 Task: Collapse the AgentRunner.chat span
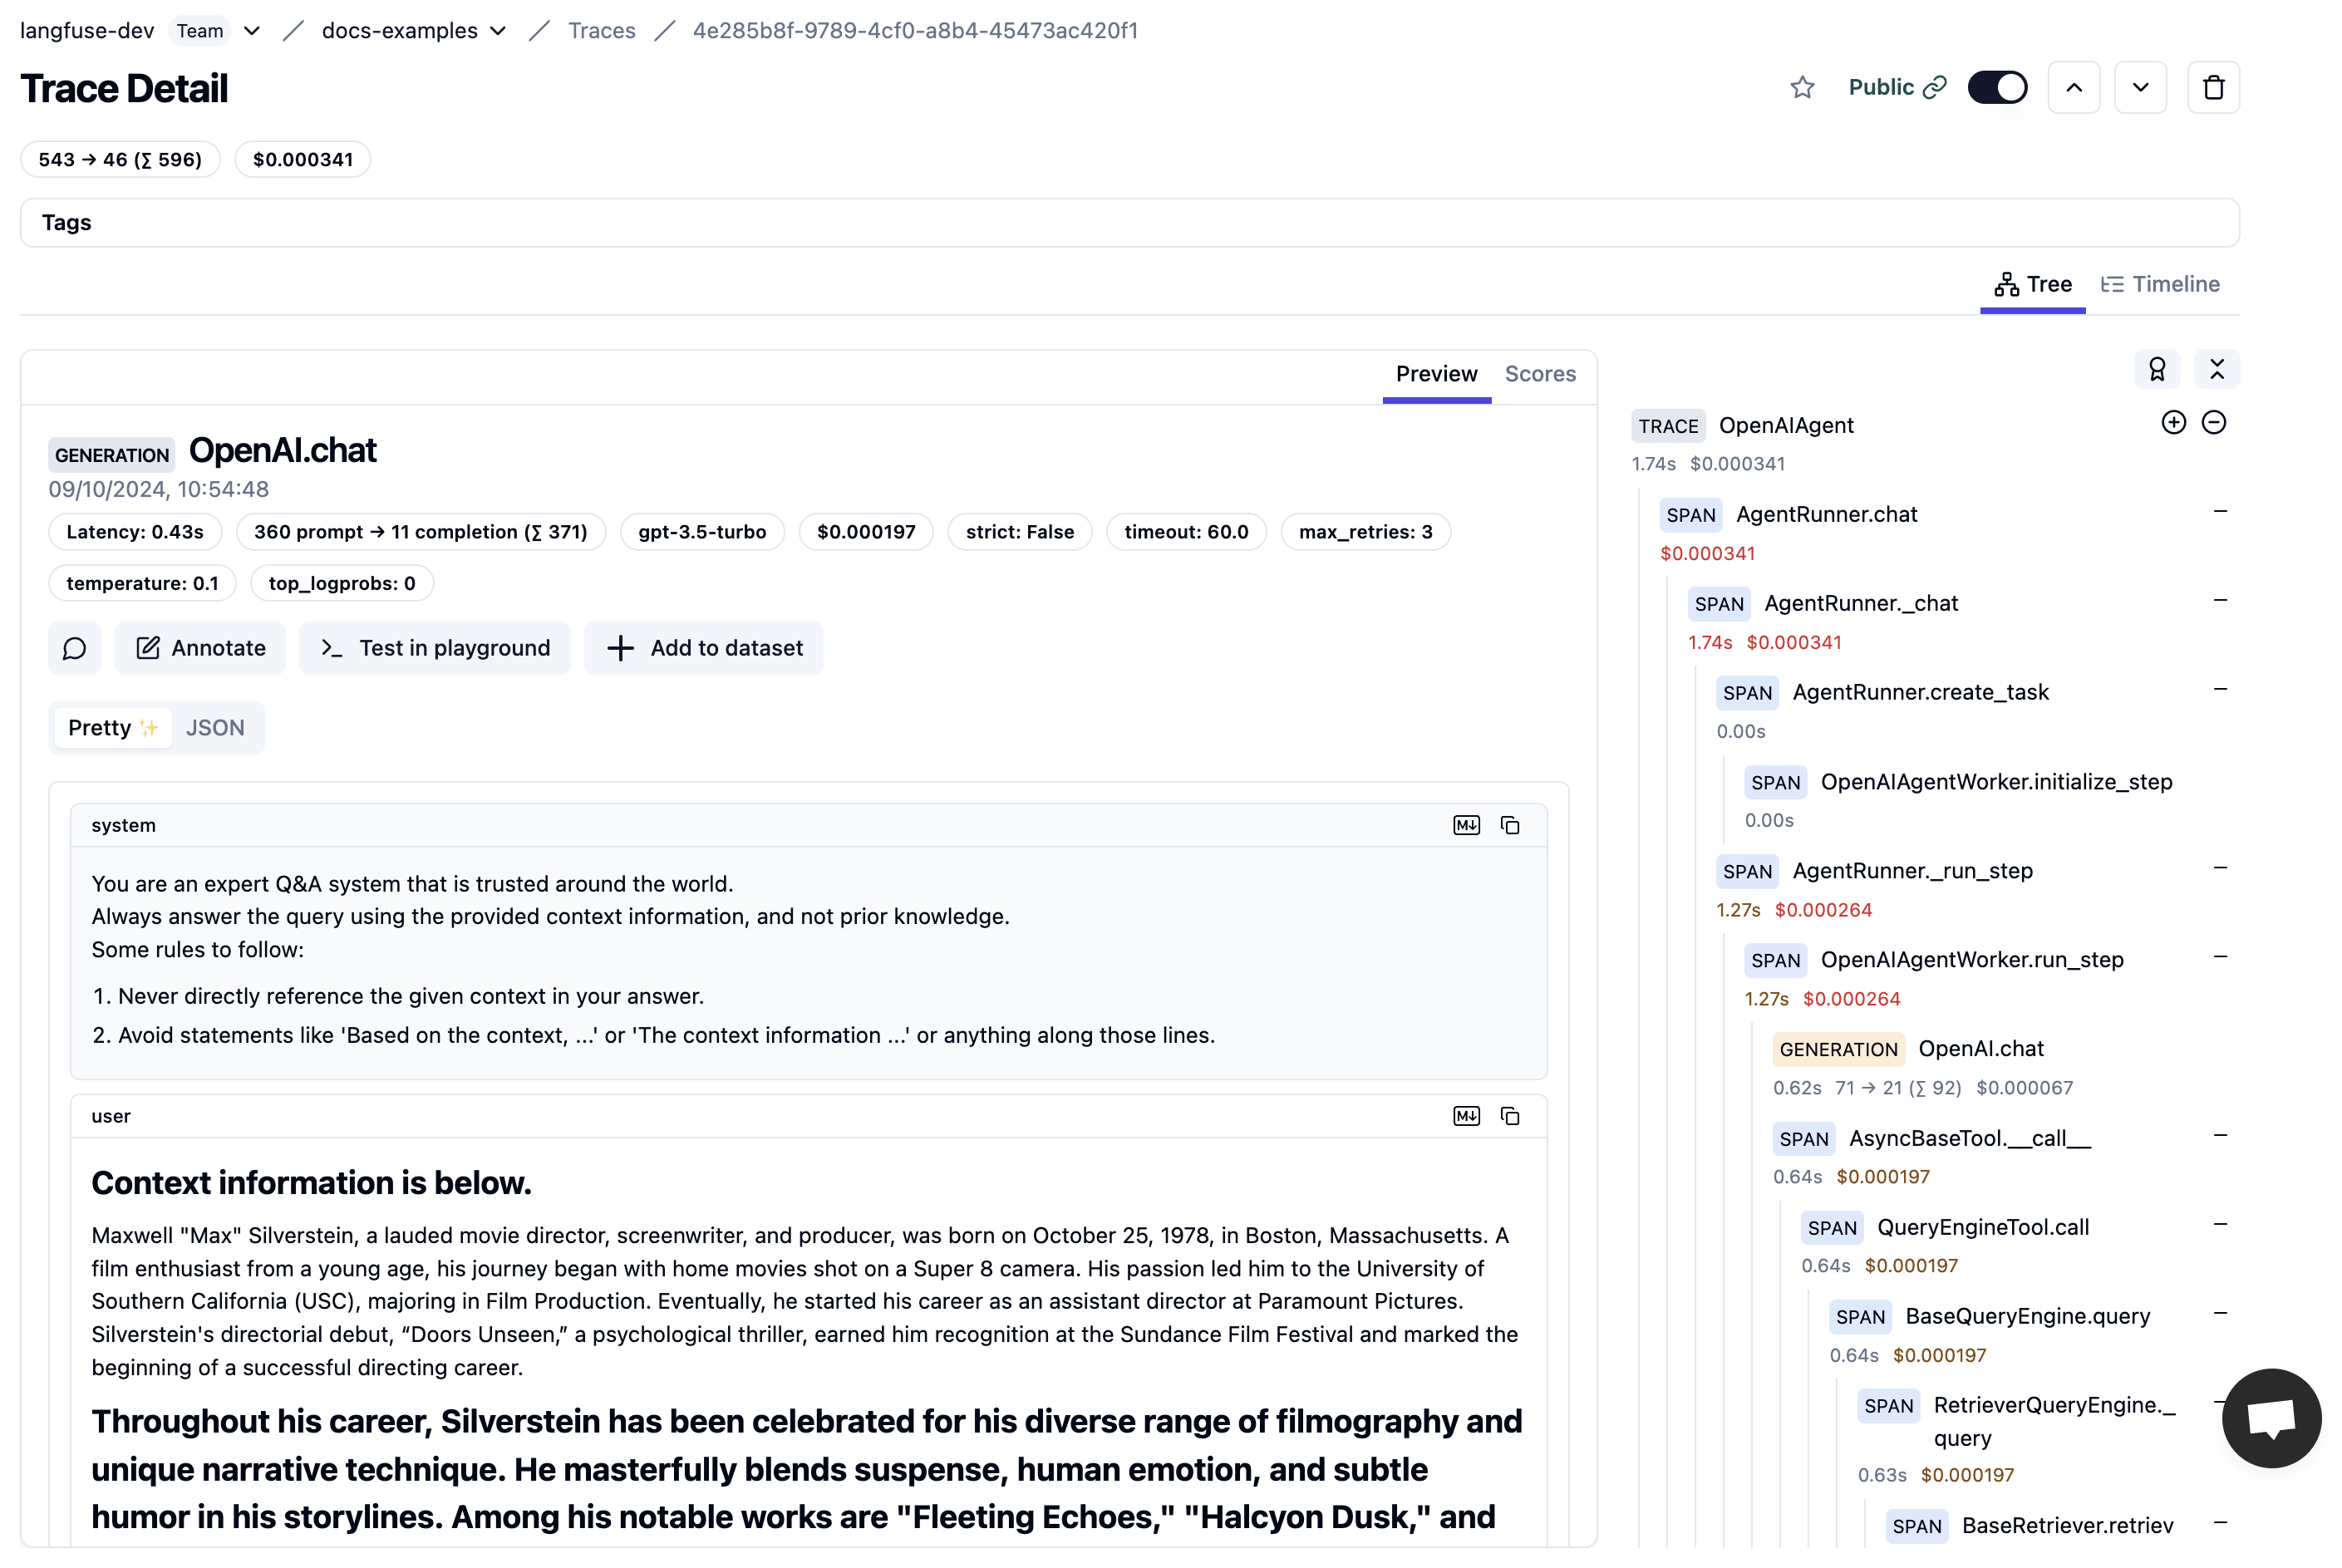pyautogui.click(x=2221, y=511)
